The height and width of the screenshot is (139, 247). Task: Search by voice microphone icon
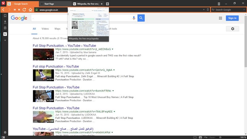pyautogui.click(x=134, y=18)
